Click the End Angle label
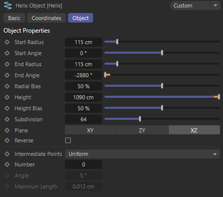223x197 pixels. click(27, 75)
